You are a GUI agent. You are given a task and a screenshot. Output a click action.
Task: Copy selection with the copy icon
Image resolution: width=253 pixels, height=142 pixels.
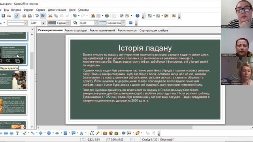click(56, 16)
